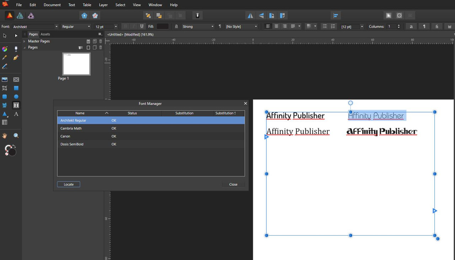Open the No Style paragraph dropdown

[241, 27]
